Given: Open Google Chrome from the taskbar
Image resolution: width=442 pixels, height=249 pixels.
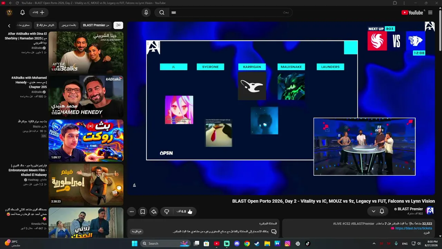Looking at the screenshot, I should coord(247,243).
